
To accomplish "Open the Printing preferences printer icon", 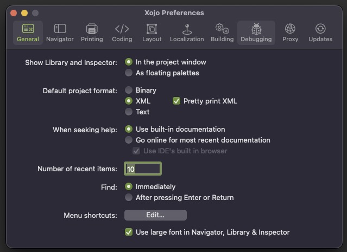I will [92, 29].
